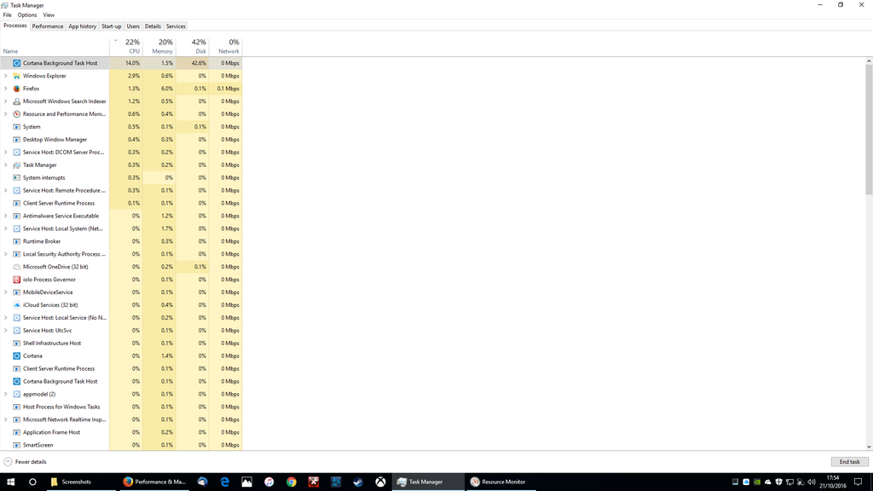Launch Thunderbird from the taskbar
873x491 pixels.
pos(202,482)
